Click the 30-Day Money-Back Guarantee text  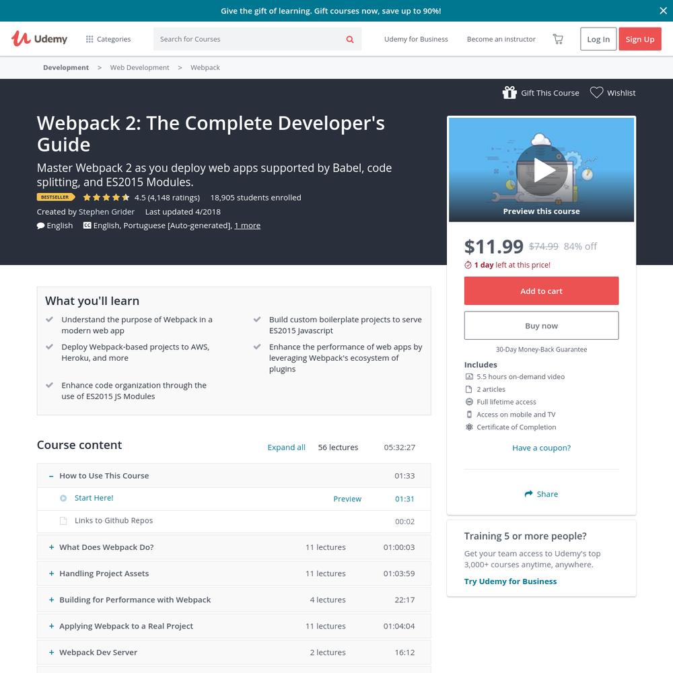[x=541, y=349]
